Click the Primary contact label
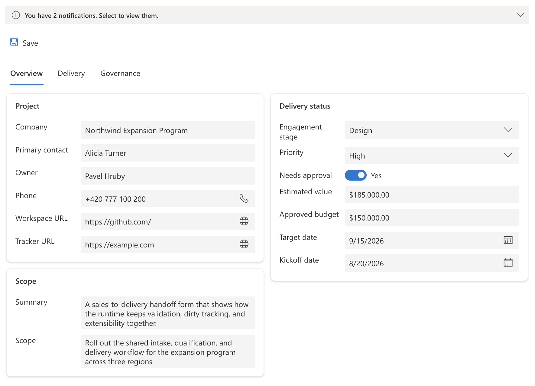Viewport: 535px width, 386px height. 42,150
